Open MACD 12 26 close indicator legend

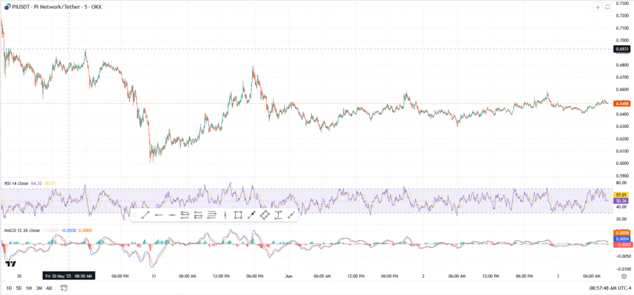(22, 230)
